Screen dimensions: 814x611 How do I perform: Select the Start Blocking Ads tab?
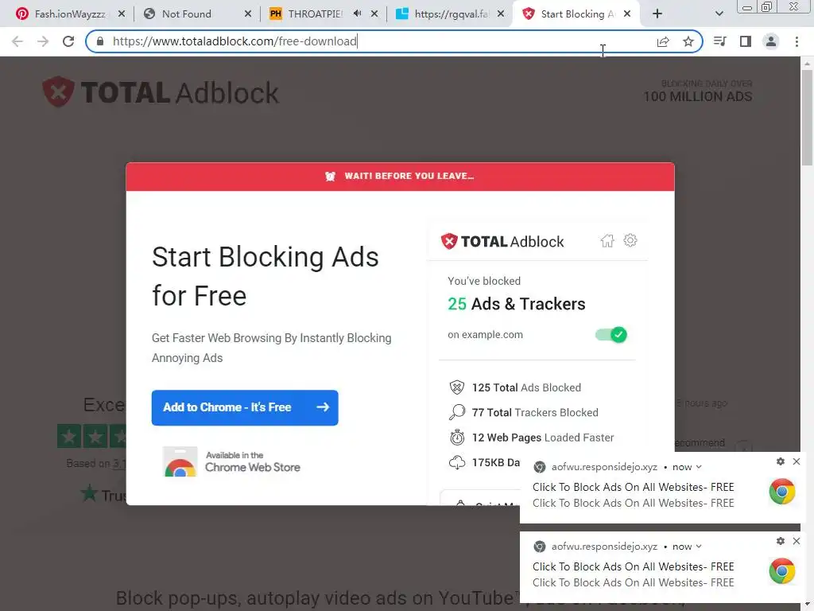pos(576,14)
